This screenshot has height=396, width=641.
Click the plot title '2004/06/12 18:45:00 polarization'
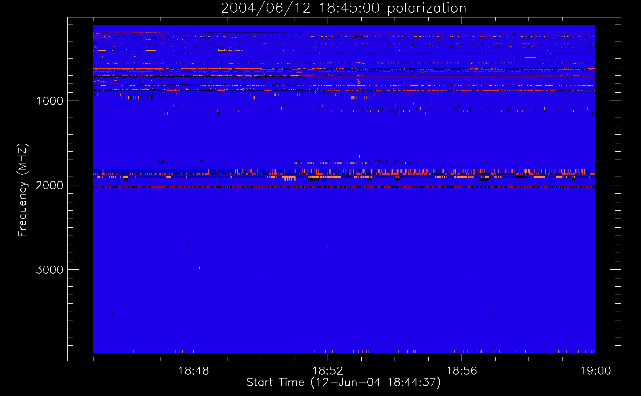pyautogui.click(x=343, y=8)
